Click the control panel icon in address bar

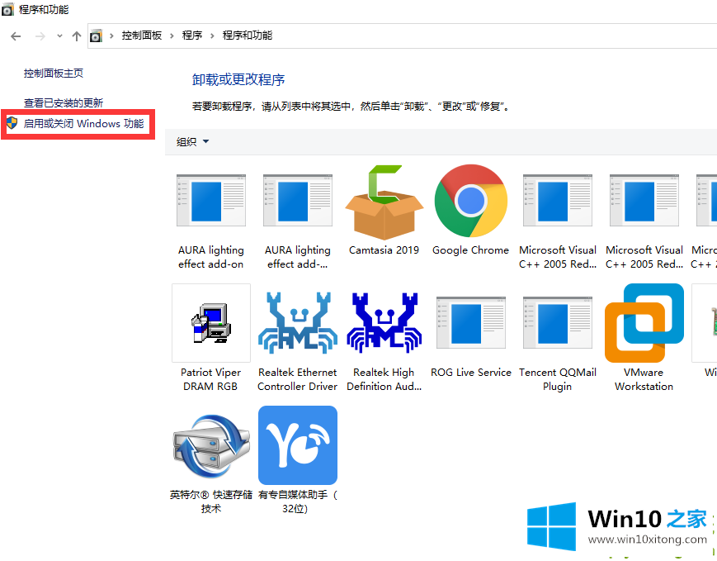click(96, 36)
